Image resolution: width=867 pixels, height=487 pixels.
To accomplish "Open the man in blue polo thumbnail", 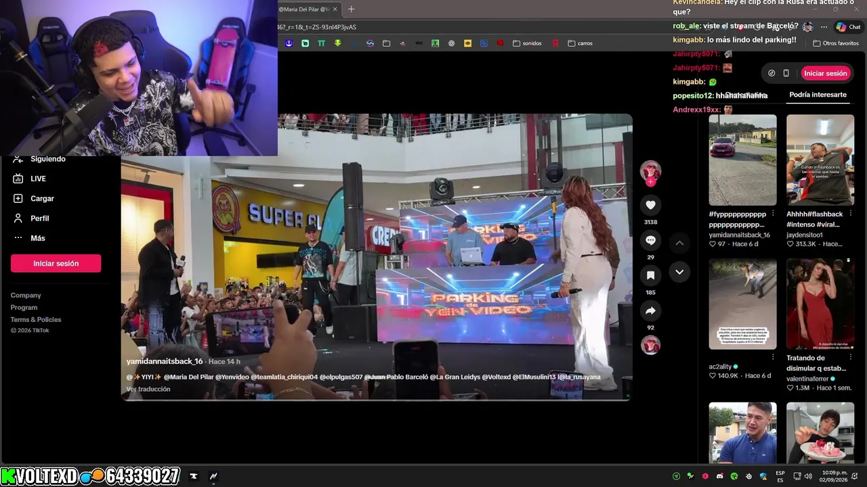I will [742, 433].
